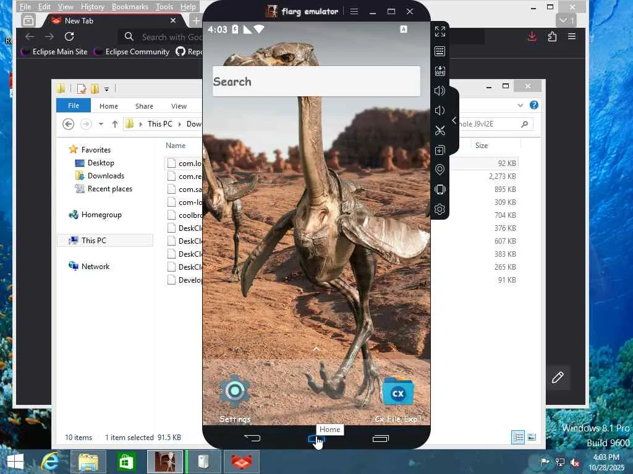Tap the Android Back navigation button
633x474 pixels.
[x=252, y=438]
